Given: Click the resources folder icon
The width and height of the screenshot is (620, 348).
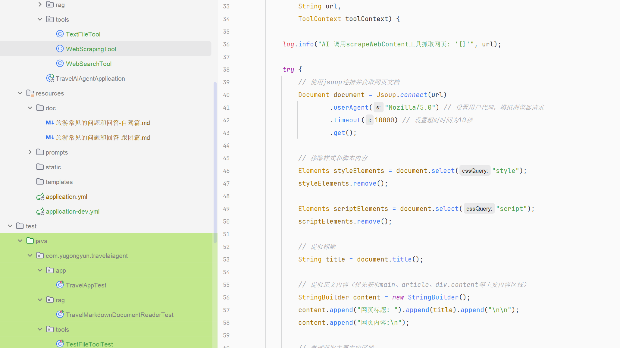Looking at the screenshot, I should [x=30, y=93].
